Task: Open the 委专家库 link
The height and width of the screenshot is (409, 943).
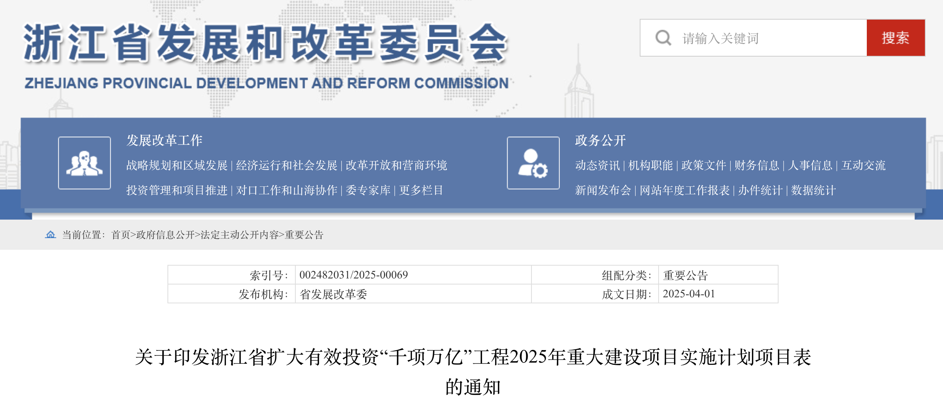Action: click(368, 190)
